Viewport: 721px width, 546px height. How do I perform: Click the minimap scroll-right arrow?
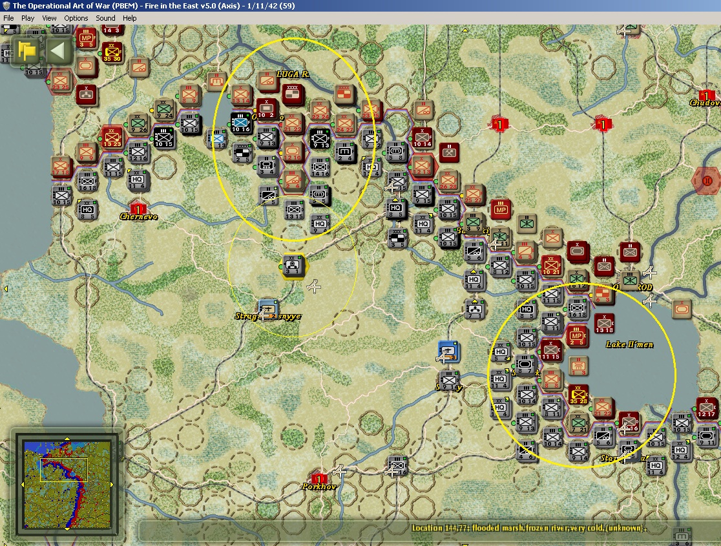(x=112, y=485)
